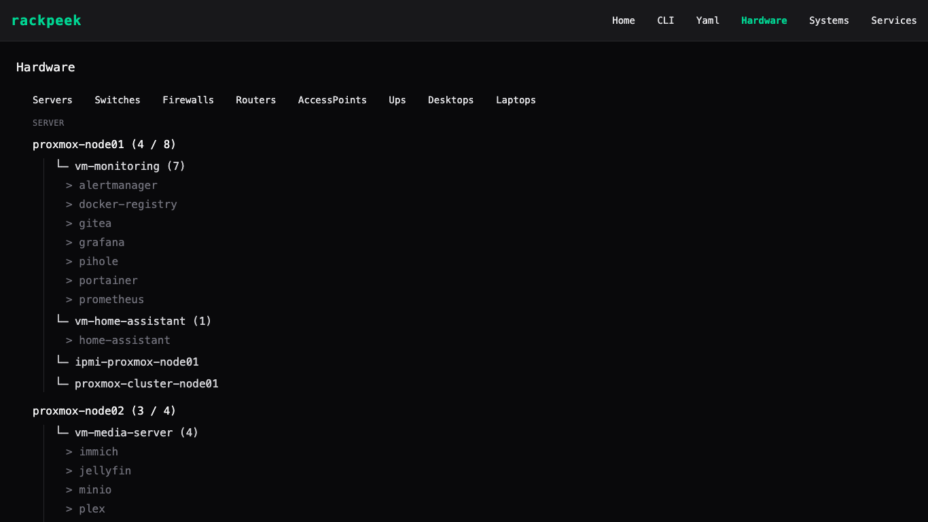Open the prometheus service link

pos(111,299)
